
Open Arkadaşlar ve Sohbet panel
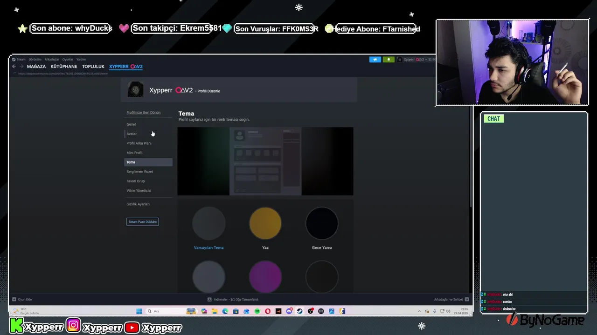451,300
